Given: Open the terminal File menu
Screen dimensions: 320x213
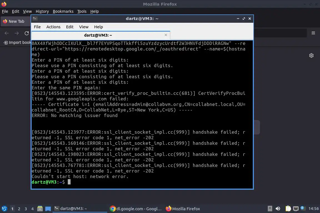Looking at the screenshot, I should click(37, 27).
